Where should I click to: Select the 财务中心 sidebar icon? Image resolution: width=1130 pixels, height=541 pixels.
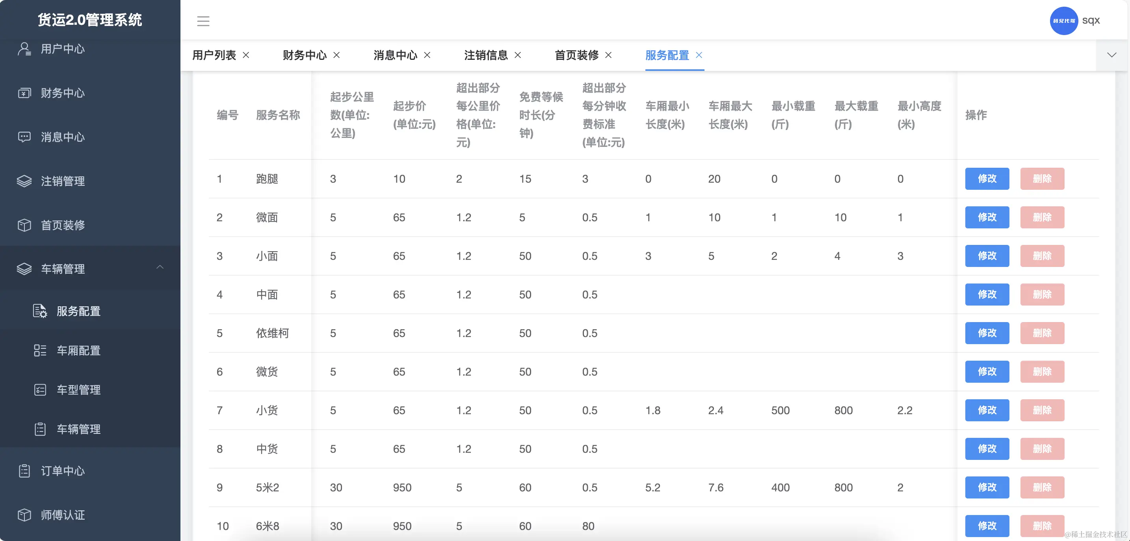point(24,93)
